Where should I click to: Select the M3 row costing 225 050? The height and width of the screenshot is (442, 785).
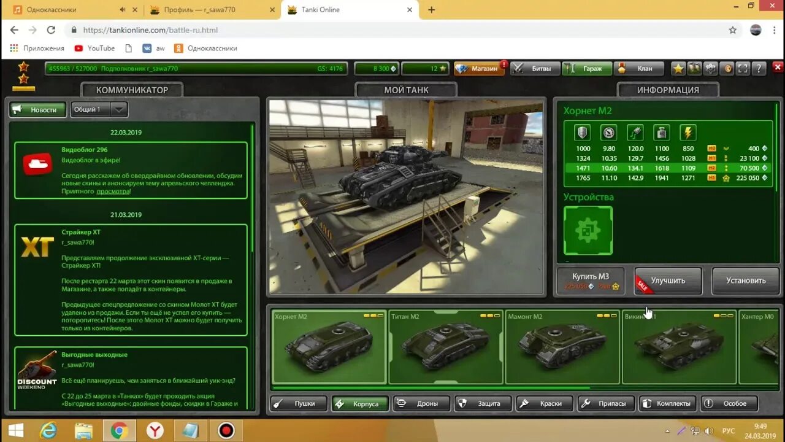pyautogui.click(x=668, y=178)
